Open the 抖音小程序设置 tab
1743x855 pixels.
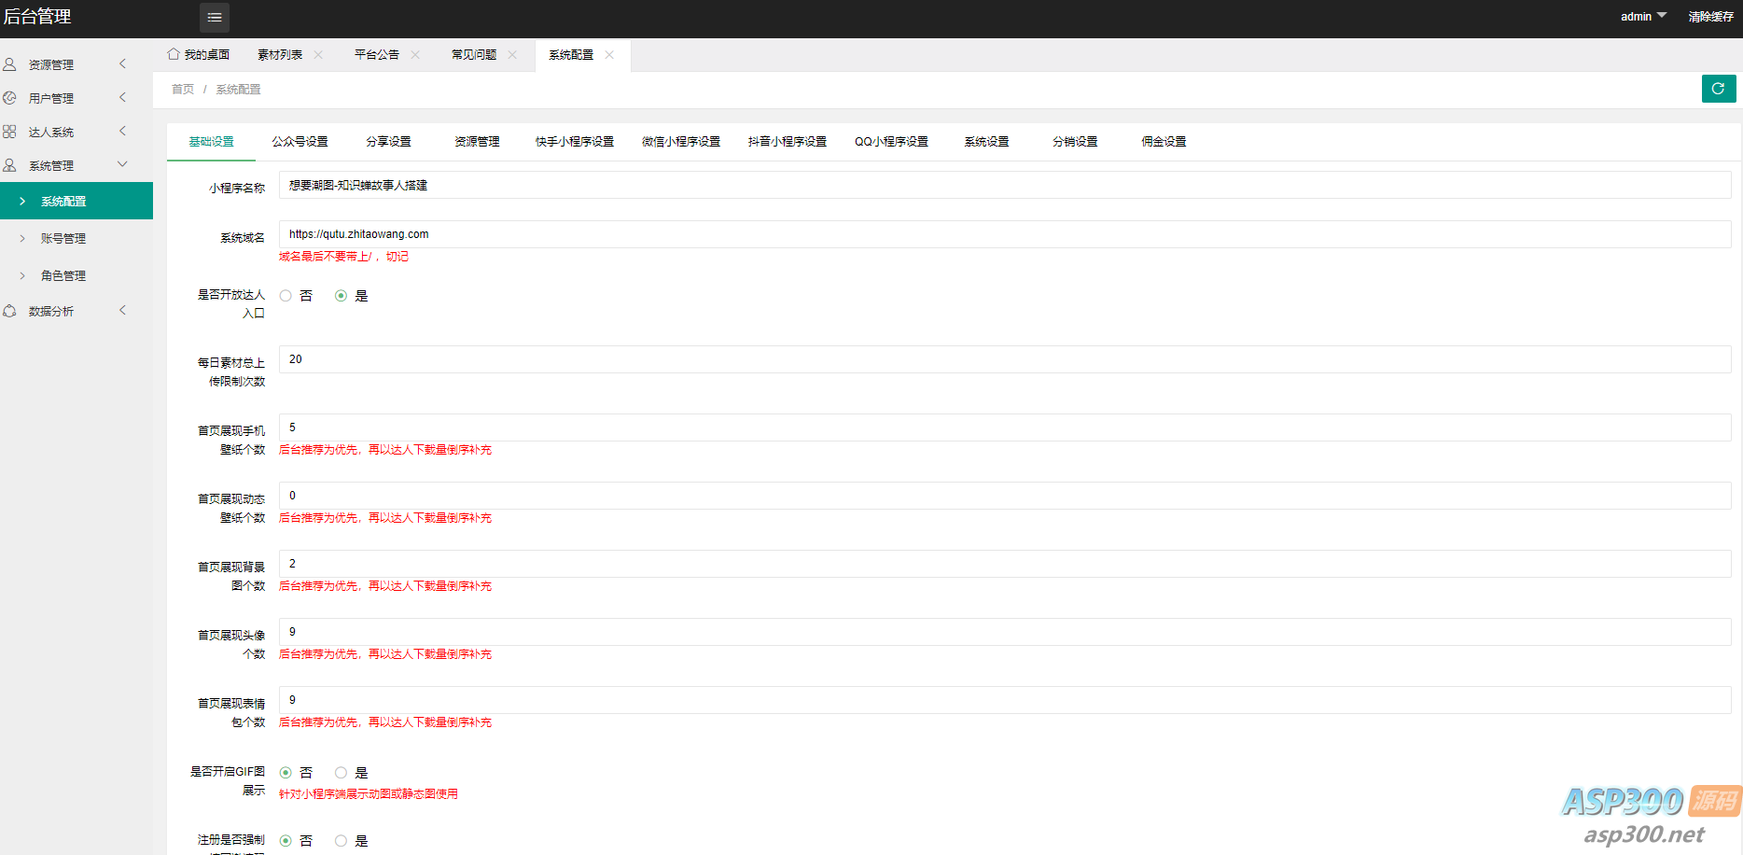788,142
